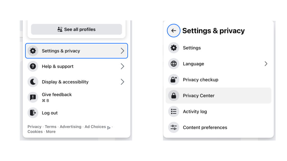Click the gear icon beside Settings & privacy

click(x=33, y=51)
